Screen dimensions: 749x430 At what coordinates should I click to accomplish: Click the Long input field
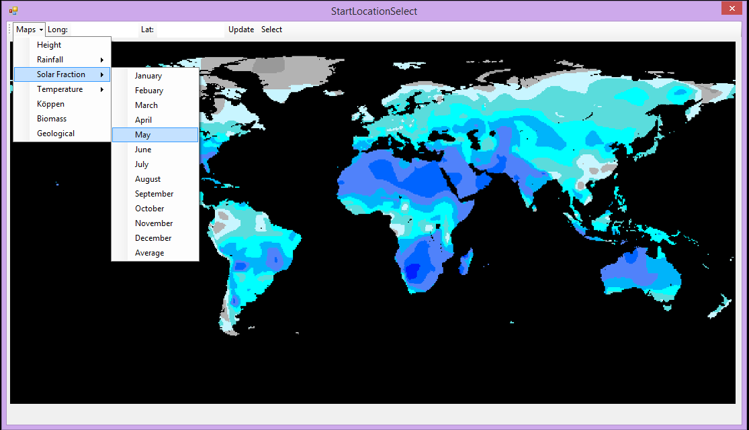[103, 30]
